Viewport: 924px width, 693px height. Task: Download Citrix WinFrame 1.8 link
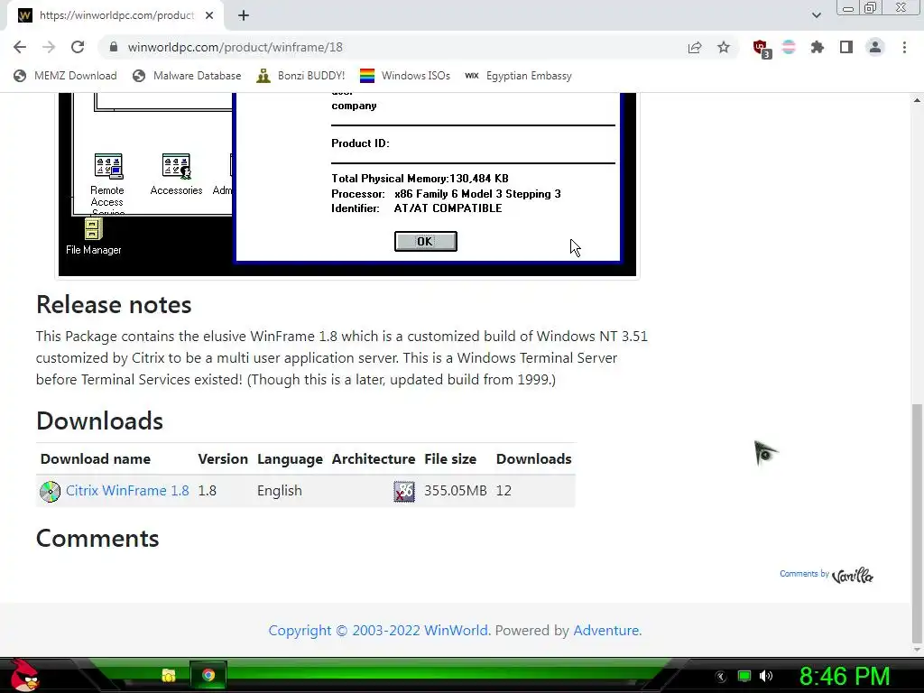[127, 491]
